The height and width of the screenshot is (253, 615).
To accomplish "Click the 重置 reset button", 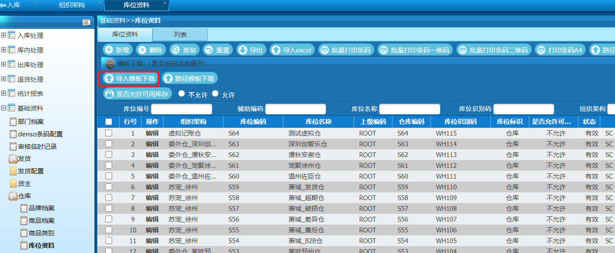I will tap(218, 50).
